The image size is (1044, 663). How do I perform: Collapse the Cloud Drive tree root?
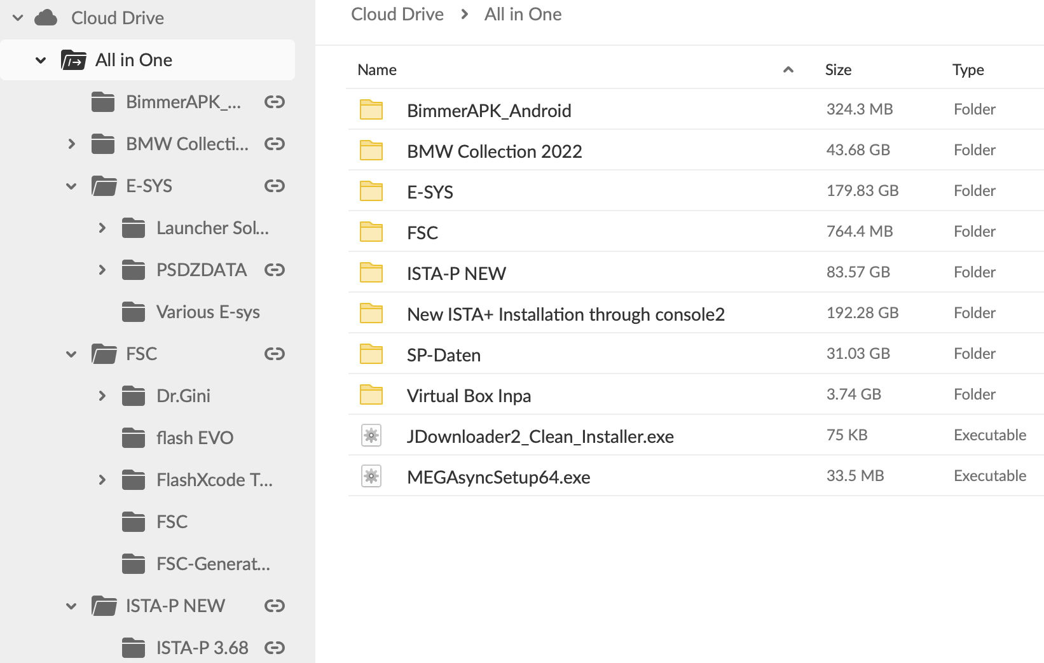[x=18, y=18]
